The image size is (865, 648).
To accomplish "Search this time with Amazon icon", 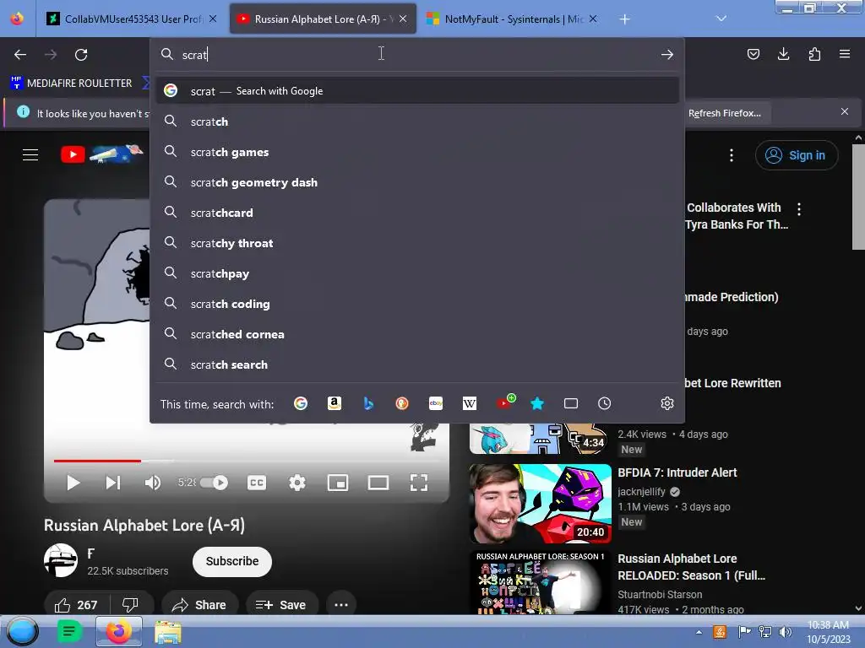I will [335, 403].
